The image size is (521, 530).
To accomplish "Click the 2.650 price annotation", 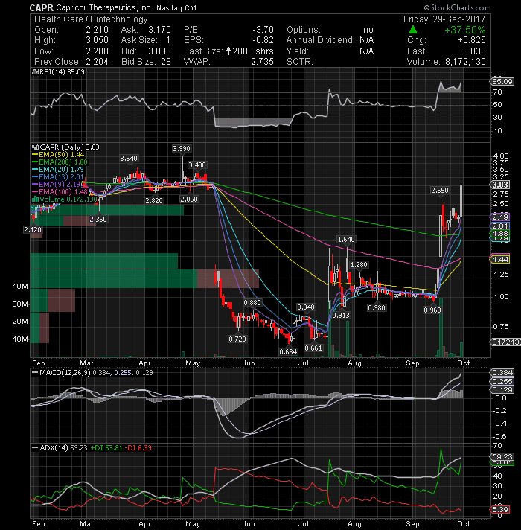I will click(x=440, y=191).
